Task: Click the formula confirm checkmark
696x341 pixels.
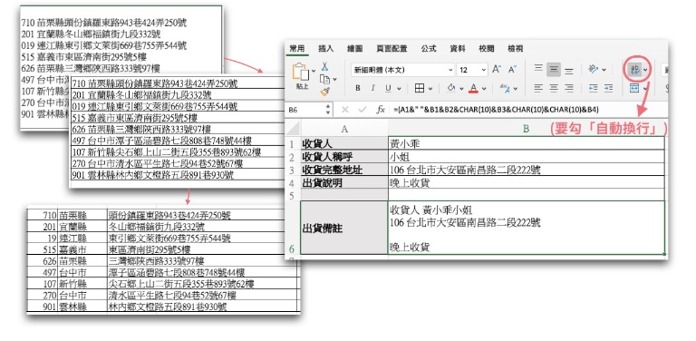Action: point(362,110)
